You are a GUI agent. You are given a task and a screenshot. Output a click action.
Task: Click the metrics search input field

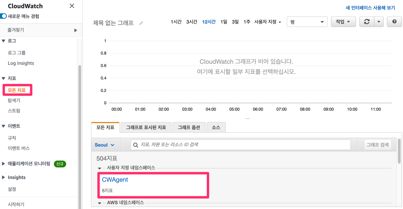(x=236, y=144)
